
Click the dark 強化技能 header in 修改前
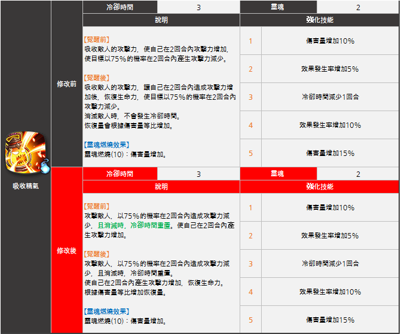(x=320, y=20)
